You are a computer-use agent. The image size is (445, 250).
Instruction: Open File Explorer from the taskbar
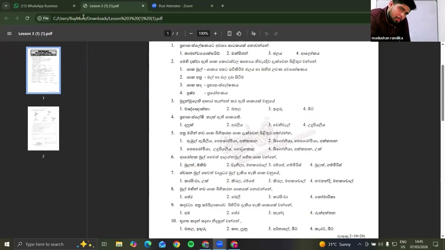119,244
